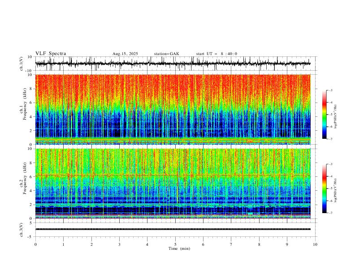Image resolution: width=355 pixels, height=274 pixels.
Task: Click the time axis tick label "5"
Action: [x=175, y=244]
